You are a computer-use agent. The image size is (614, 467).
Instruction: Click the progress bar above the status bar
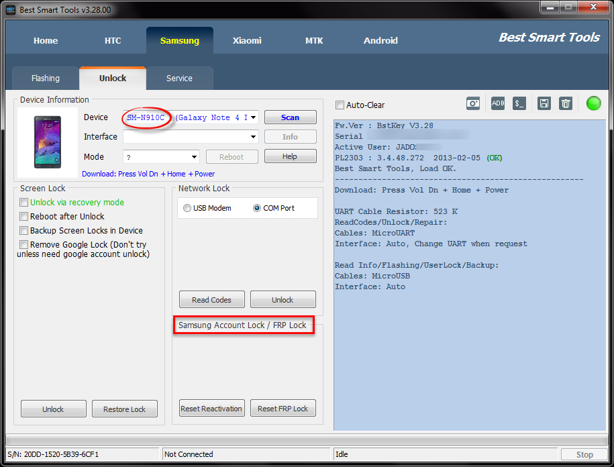(307, 439)
